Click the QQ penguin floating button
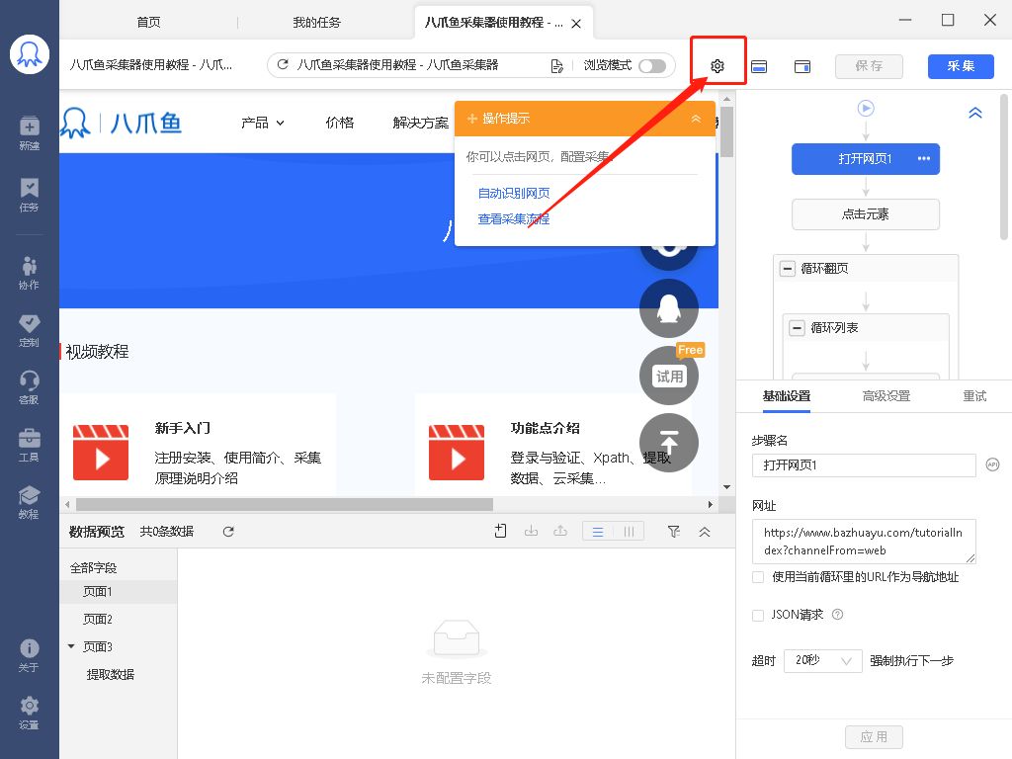 pyautogui.click(x=669, y=308)
